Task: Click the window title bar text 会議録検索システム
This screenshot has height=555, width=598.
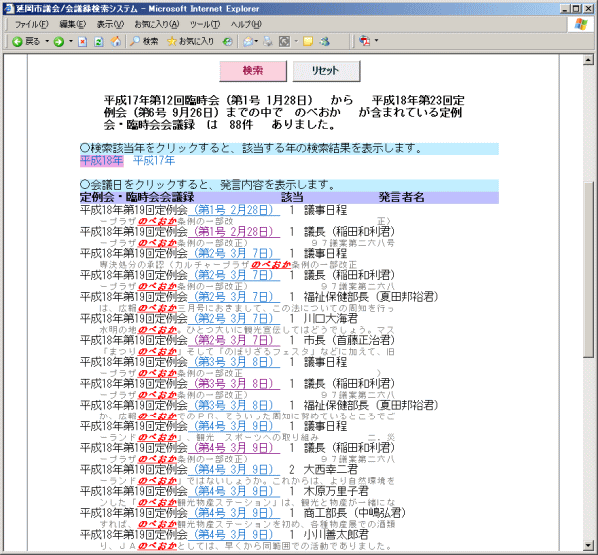Action: pos(103,8)
